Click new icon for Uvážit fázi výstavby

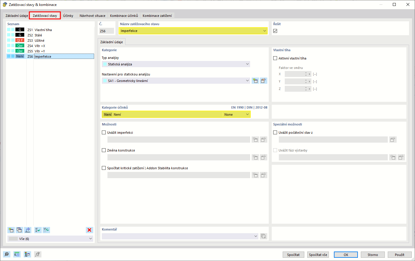(393, 157)
